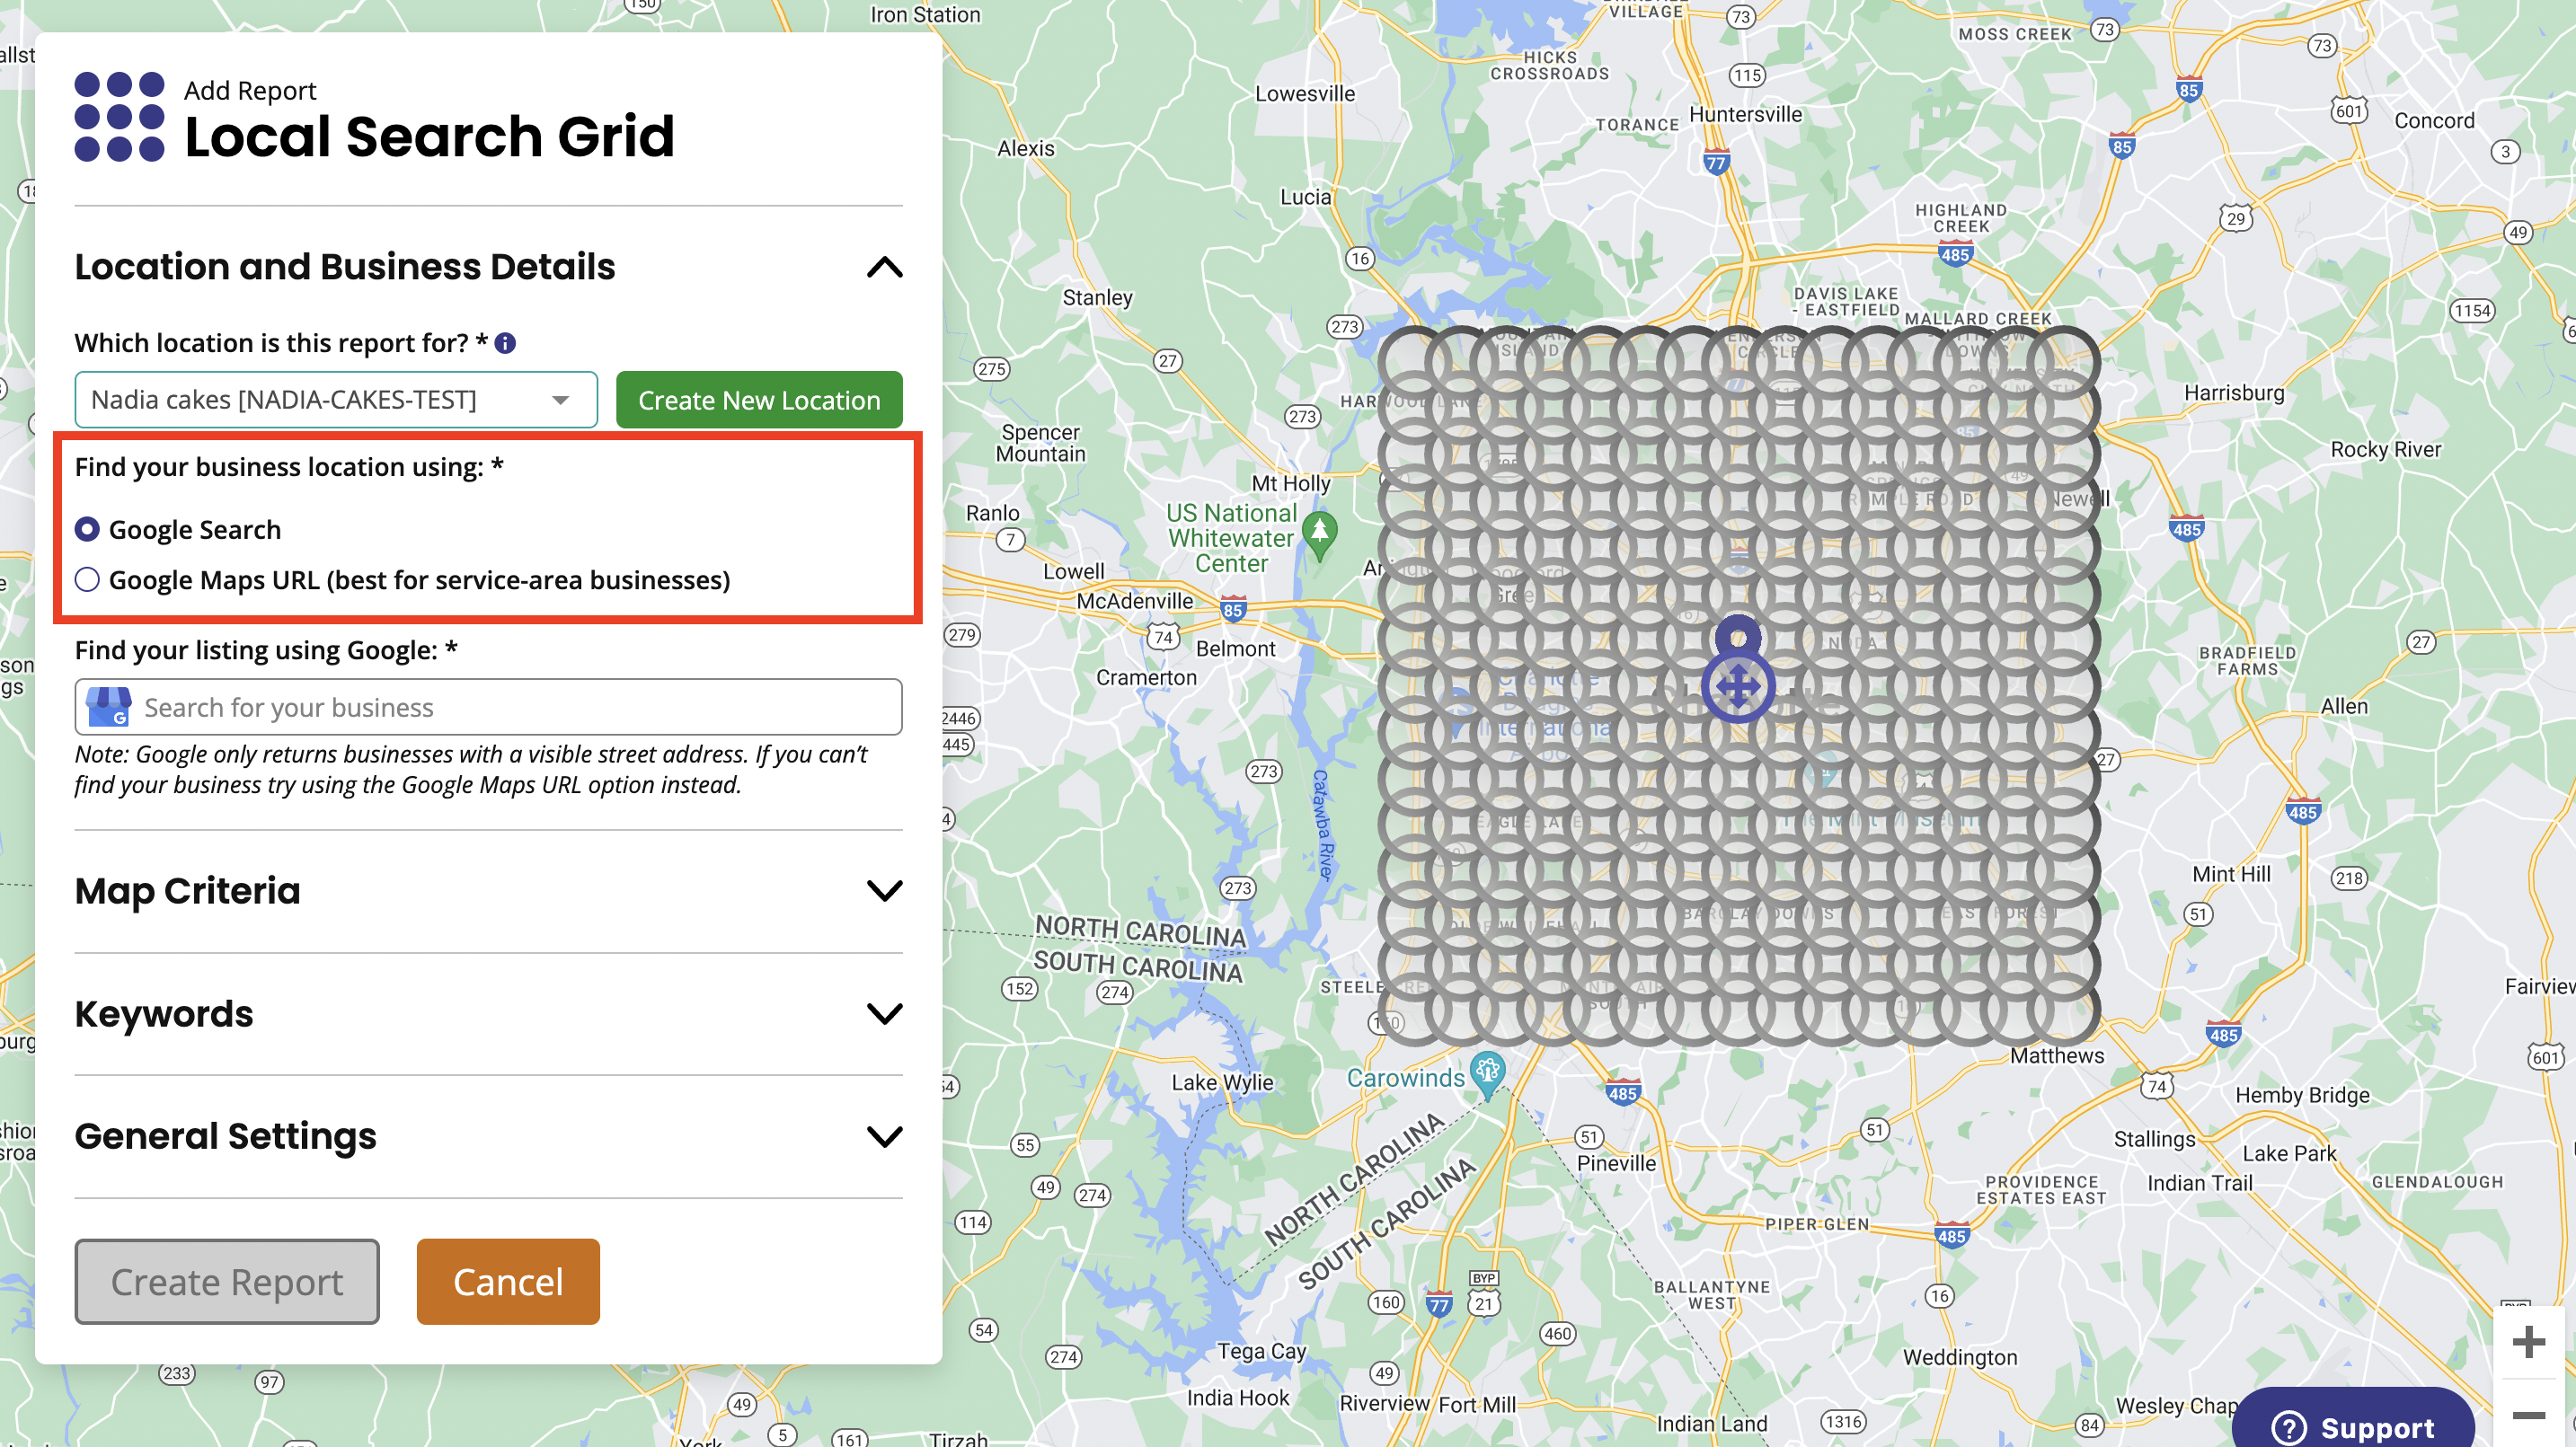The image size is (2576, 1447).
Task: Expand the General Settings section
Action: 884,1136
